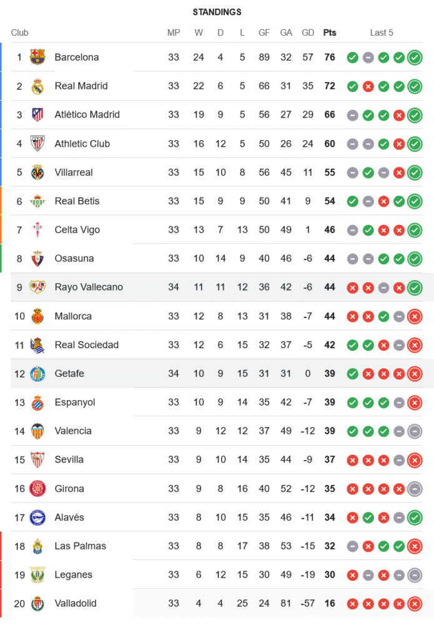Sort standings by the Pts column header
434x625 pixels.
[329, 32]
